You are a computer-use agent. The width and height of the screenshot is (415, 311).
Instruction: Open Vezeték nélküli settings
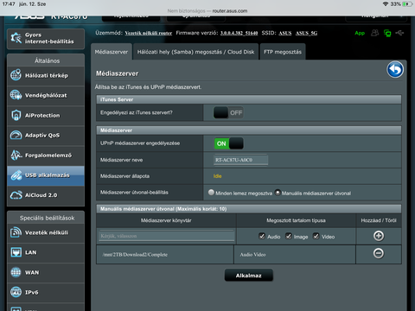[x=46, y=232]
